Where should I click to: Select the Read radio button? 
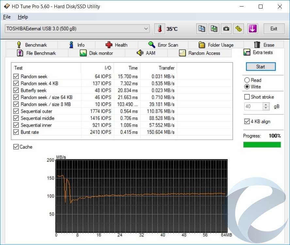click(x=247, y=80)
